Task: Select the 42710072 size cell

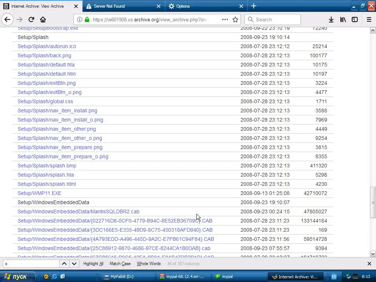Action: point(315,193)
